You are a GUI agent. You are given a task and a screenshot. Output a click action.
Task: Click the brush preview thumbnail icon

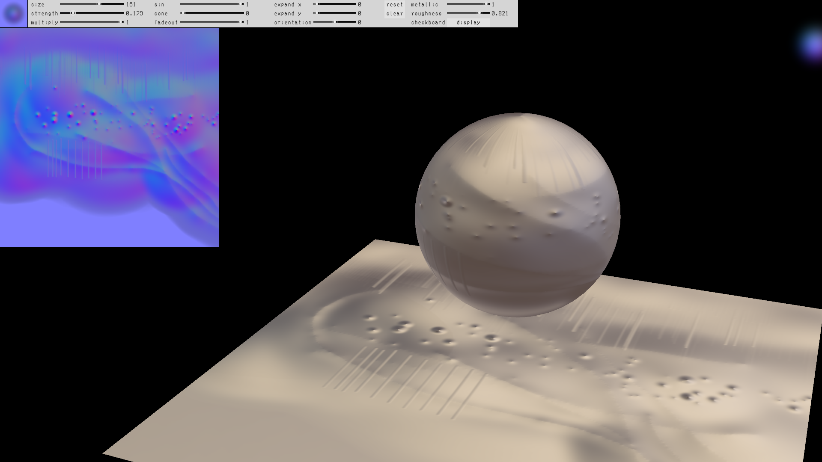click(x=14, y=14)
